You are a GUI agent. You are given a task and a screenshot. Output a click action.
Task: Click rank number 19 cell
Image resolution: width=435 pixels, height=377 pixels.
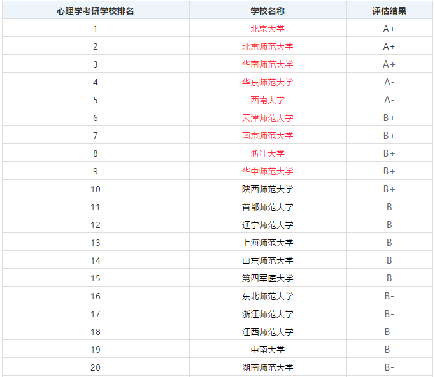coord(96,349)
